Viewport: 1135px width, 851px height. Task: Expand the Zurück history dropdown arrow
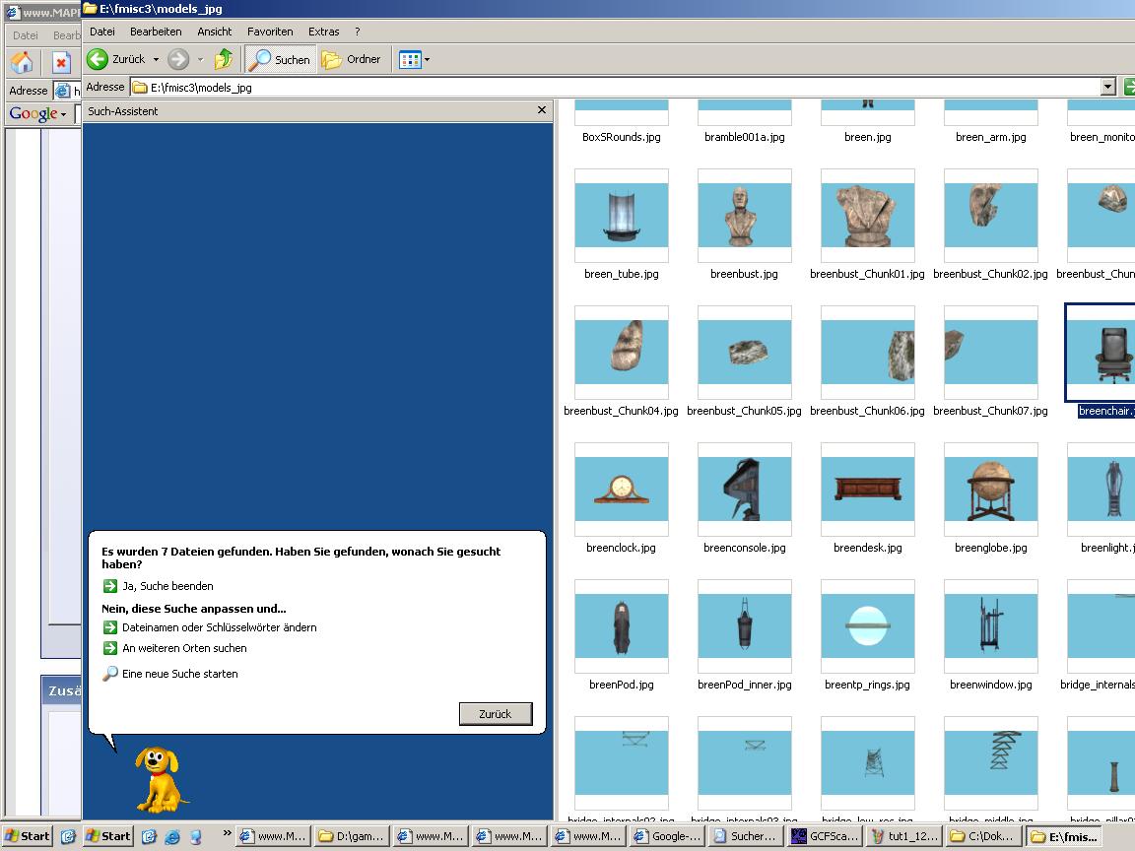pyautogui.click(x=156, y=59)
